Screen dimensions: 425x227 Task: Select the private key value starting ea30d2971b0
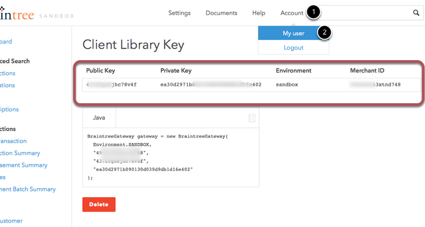[211, 85]
